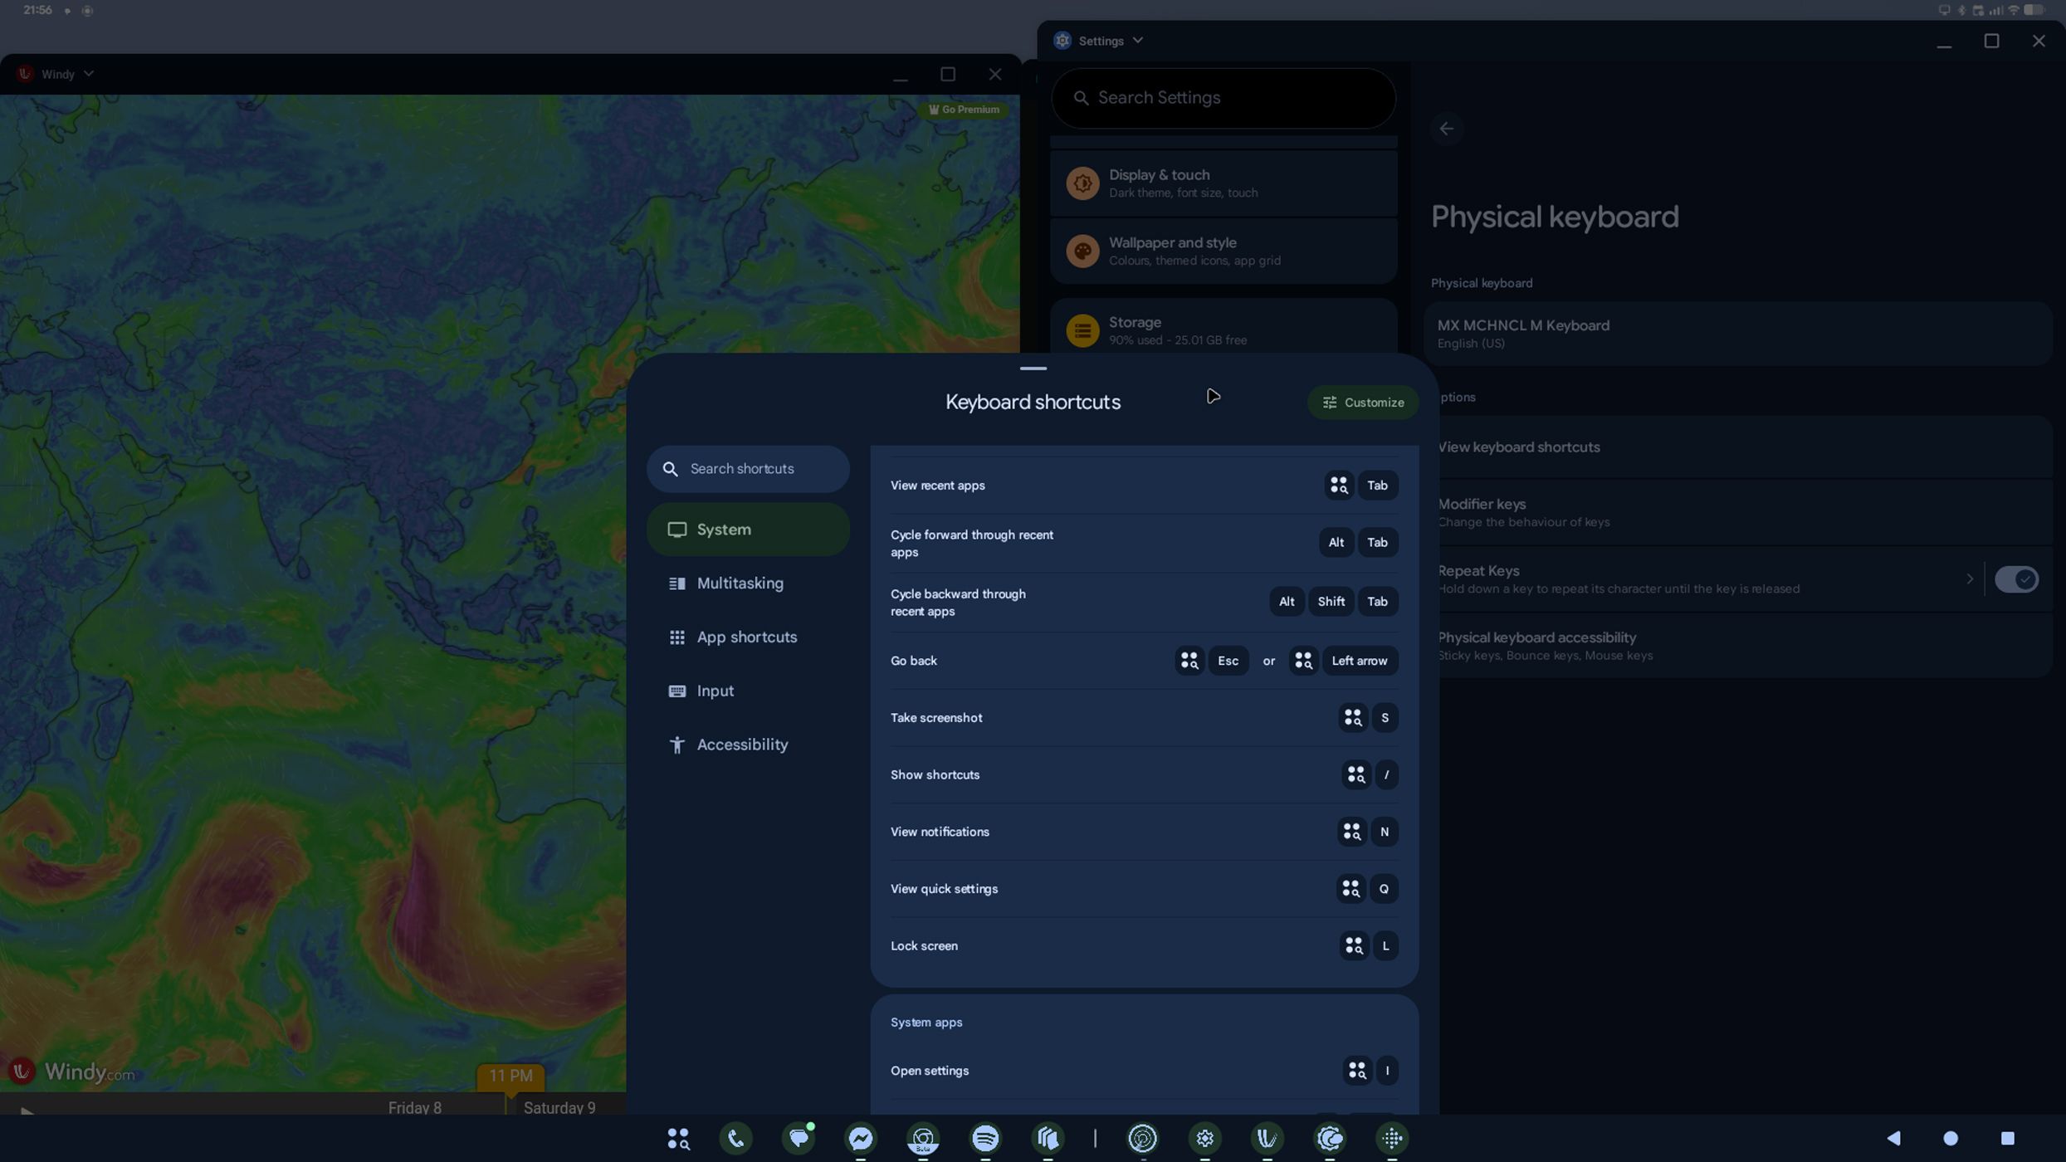The width and height of the screenshot is (2066, 1162).
Task: Click the Wallpaper and style palette icon
Action: [1082, 251]
